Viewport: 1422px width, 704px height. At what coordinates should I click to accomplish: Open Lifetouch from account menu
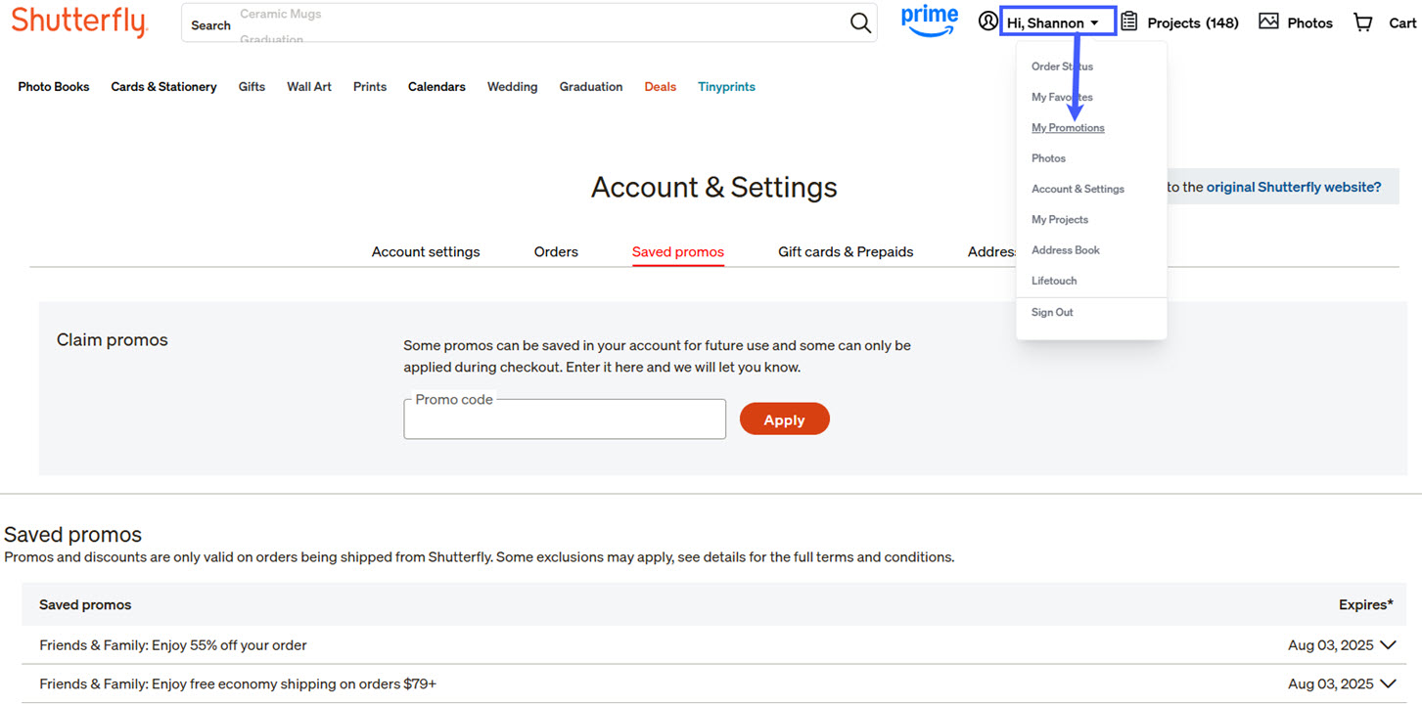[1054, 281]
